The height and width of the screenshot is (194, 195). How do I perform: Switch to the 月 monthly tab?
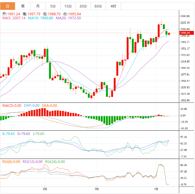[x=38, y=6]
